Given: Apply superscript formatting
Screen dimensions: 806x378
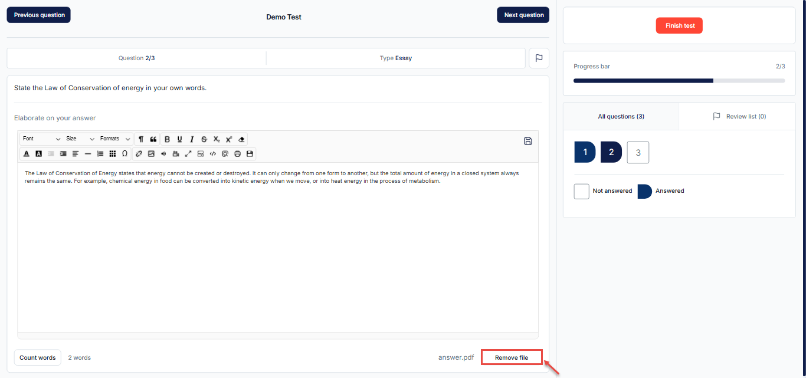Looking at the screenshot, I should [x=229, y=139].
